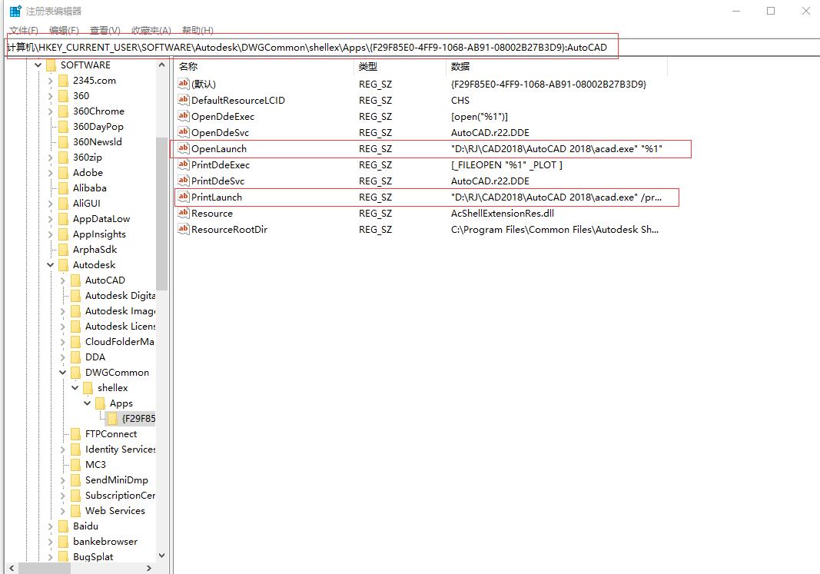Collapse the DWGCommon key node

tap(63, 373)
